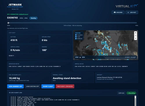
Task: Toggle the Precipitation weather checkbox
Action: 76,35
